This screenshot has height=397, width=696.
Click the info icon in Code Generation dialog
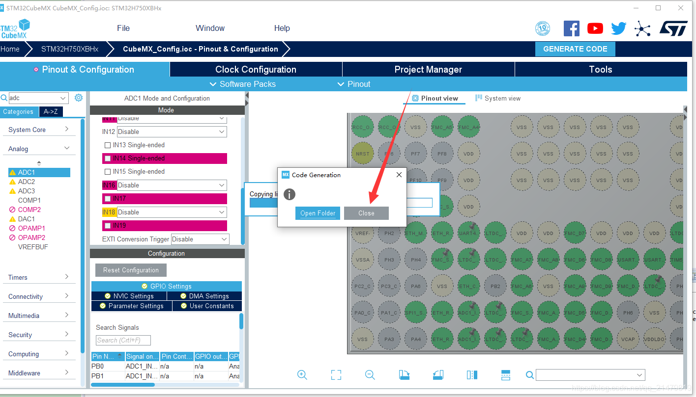click(x=290, y=194)
